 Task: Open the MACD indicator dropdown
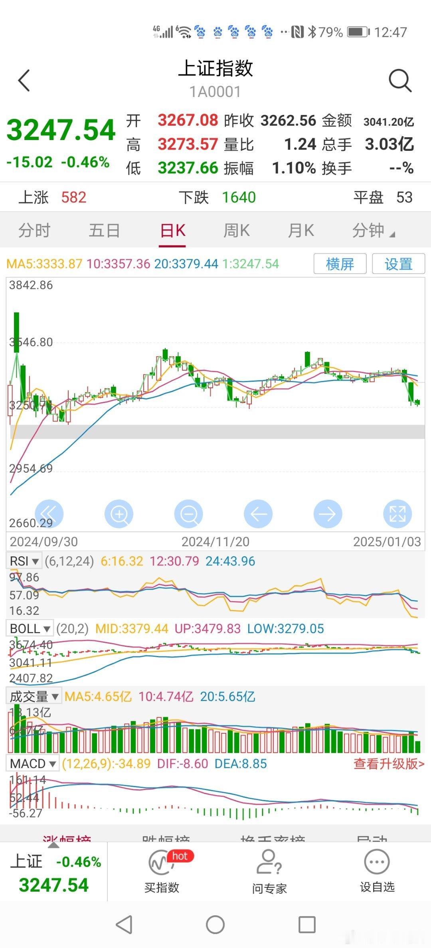pyautogui.click(x=32, y=764)
